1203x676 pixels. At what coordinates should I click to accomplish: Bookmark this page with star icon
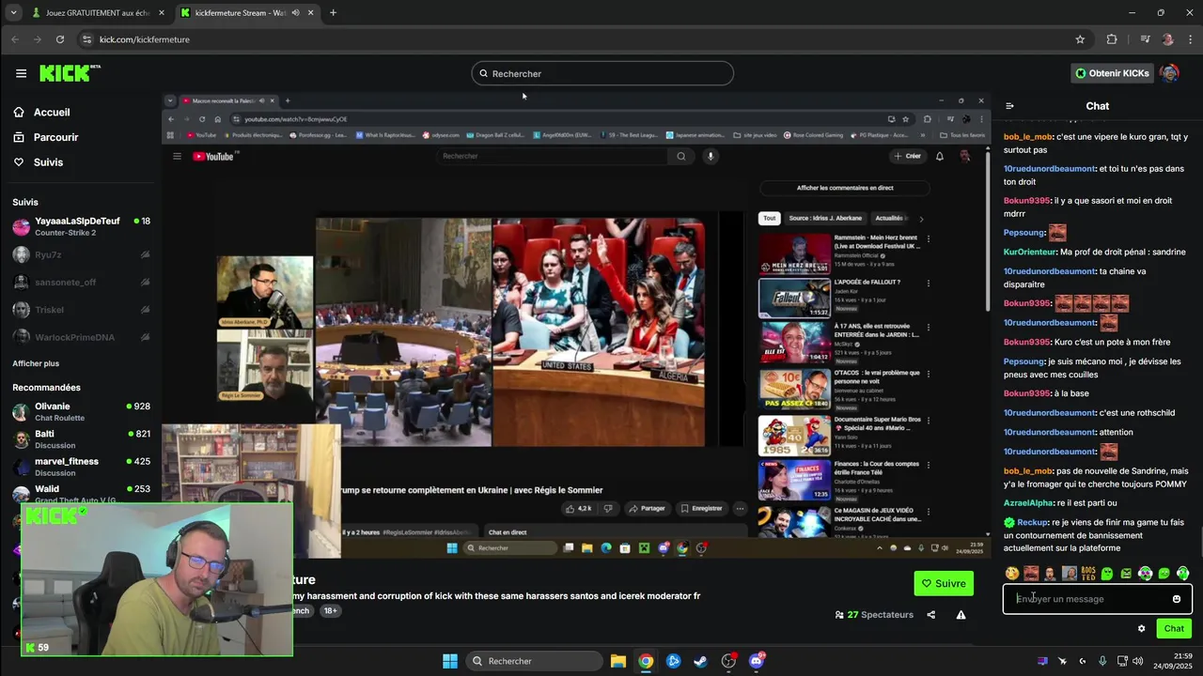pos(1080,39)
